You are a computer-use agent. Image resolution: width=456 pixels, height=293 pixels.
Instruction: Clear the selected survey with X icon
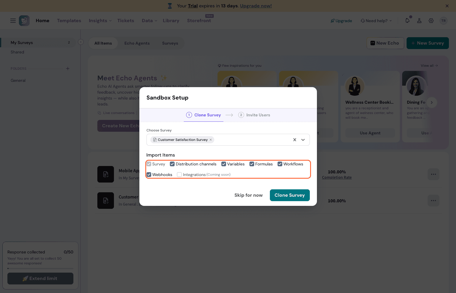click(294, 140)
